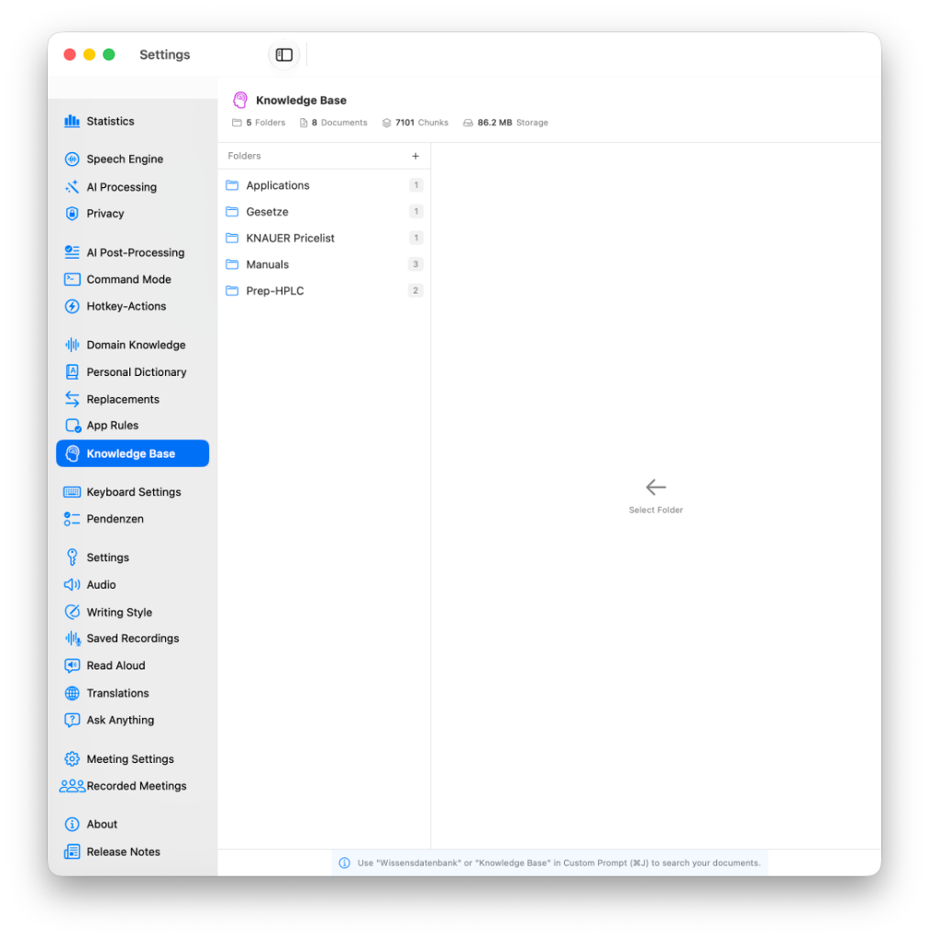
Task: Add a new folder with plus icon
Action: point(415,156)
